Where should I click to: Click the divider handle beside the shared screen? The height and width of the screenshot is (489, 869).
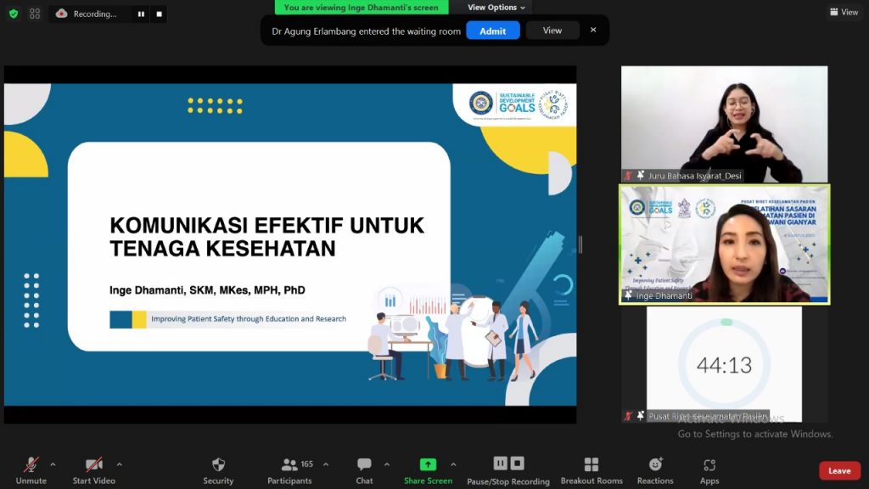point(580,244)
